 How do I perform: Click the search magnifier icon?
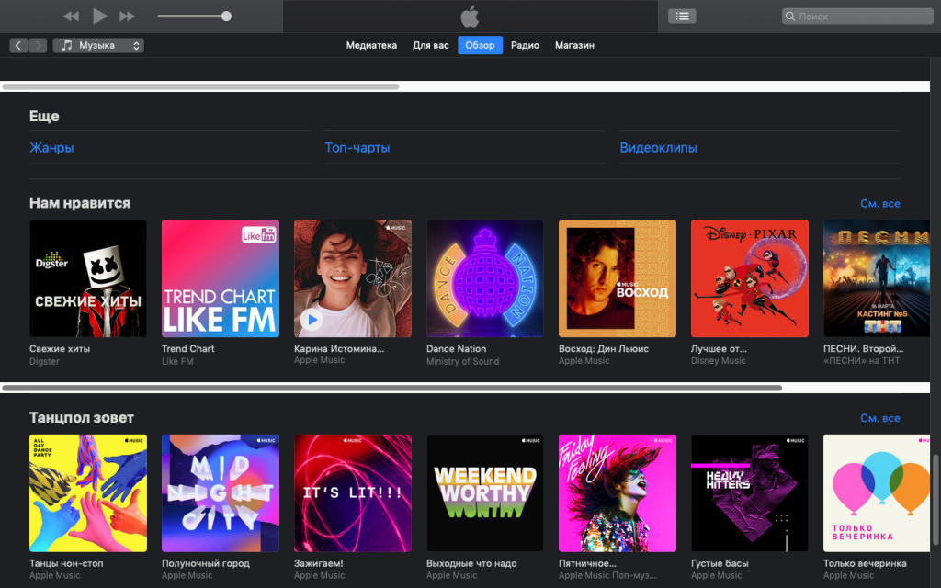pos(790,17)
